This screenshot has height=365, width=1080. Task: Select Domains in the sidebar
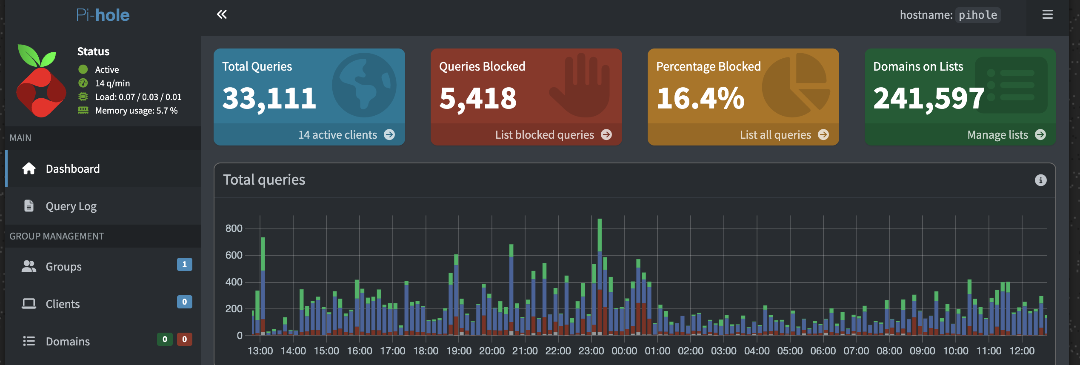pyautogui.click(x=68, y=342)
